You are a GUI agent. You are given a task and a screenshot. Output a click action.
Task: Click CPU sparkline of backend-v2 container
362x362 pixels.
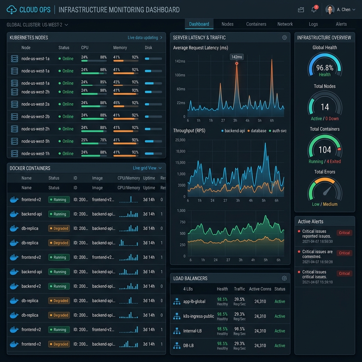129,286
